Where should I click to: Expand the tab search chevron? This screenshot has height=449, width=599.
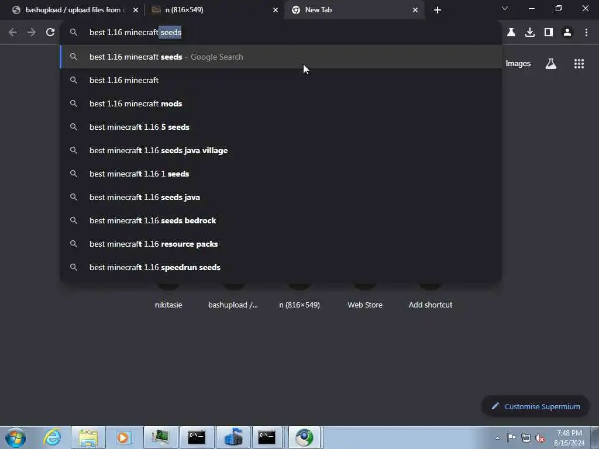pyautogui.click(x=505, y=8)
